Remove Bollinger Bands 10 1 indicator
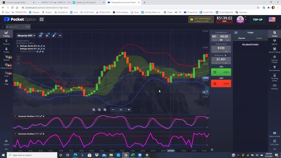 click(x=44, y=49)
